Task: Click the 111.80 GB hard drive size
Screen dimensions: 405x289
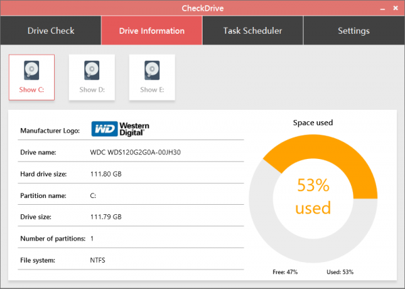Action: [105, 174]
